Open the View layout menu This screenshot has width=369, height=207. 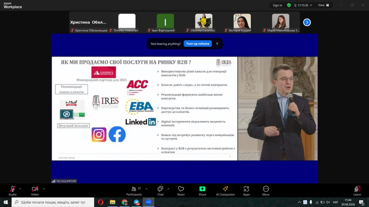tap(323, 5)
